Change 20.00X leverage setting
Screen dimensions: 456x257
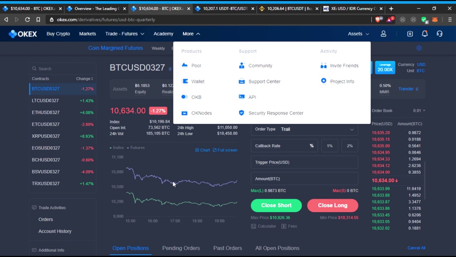point(385,67)
